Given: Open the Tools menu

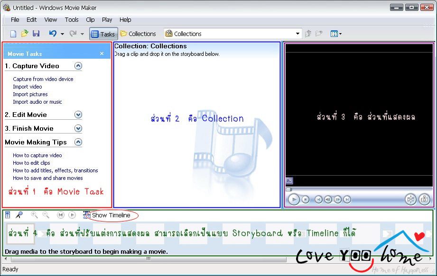Looking at the screenshot, I should pyautogui.click(x=72, y=20).
